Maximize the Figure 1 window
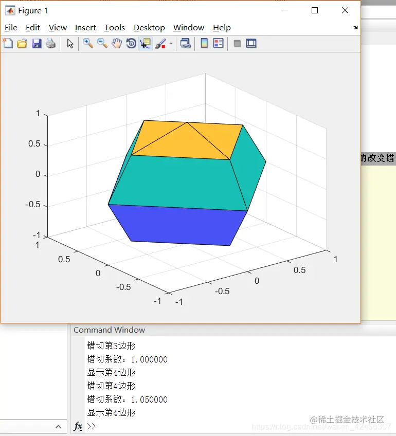 (x=315, y=10)
